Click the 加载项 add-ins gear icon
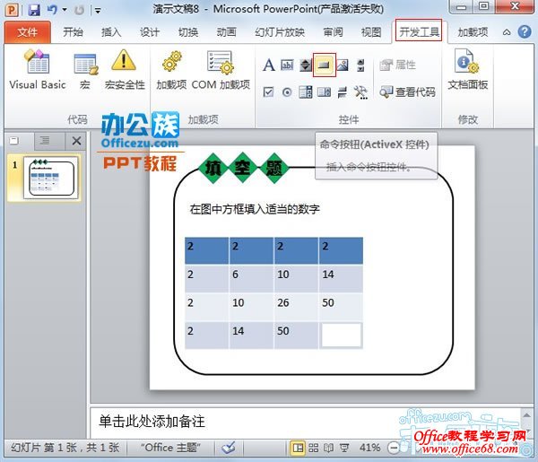Screen dimensions: 538x462 click(x=171, y=70)
